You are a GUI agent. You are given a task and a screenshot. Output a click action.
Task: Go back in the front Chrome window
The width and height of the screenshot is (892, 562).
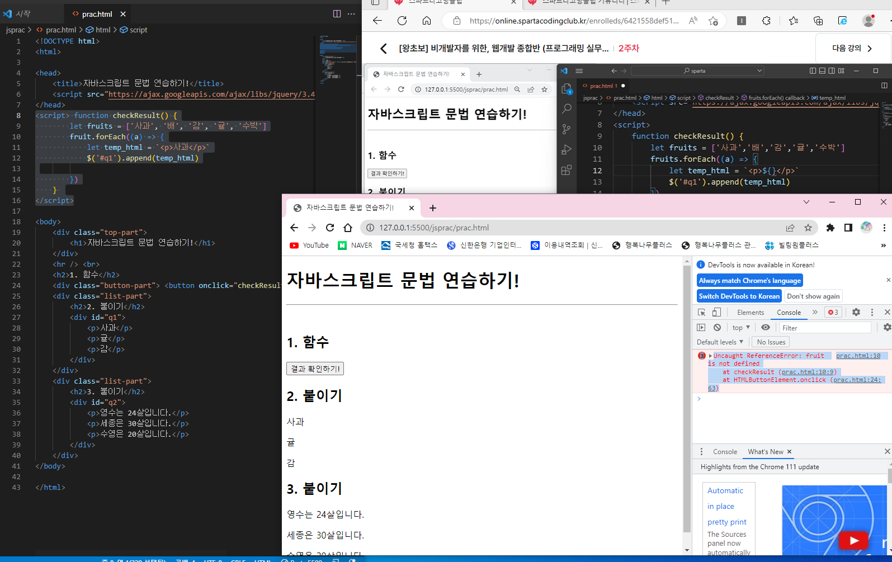294,228
